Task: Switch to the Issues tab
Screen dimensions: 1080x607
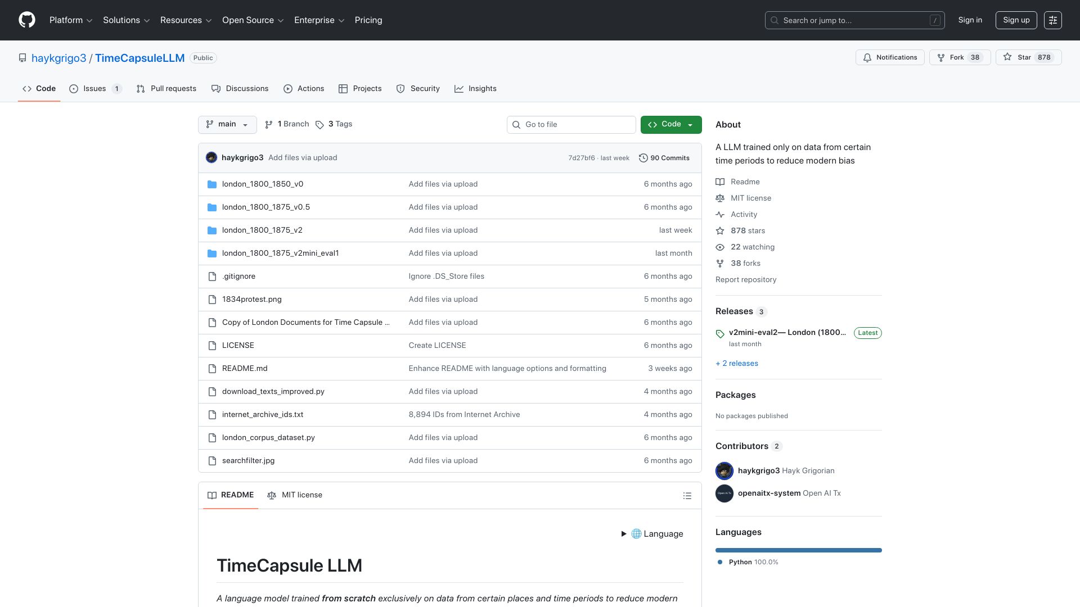Action: click(x=96, y=89)
